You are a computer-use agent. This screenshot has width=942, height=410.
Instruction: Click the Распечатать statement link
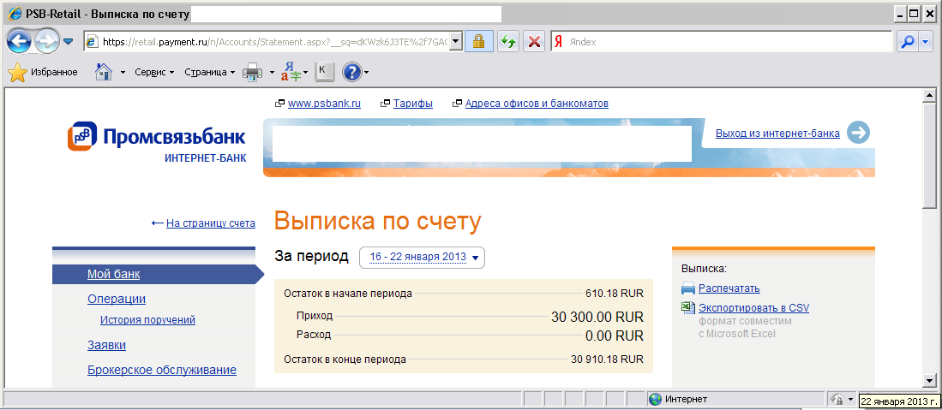[729, 288]
